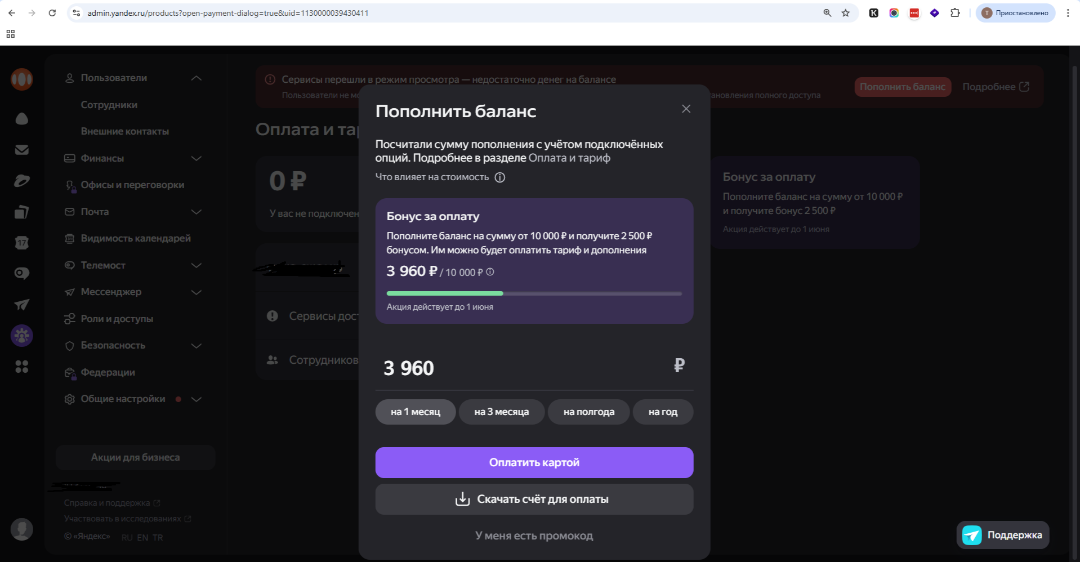
Task: Collapse the Пользователи section
Action: coord(196,78)
